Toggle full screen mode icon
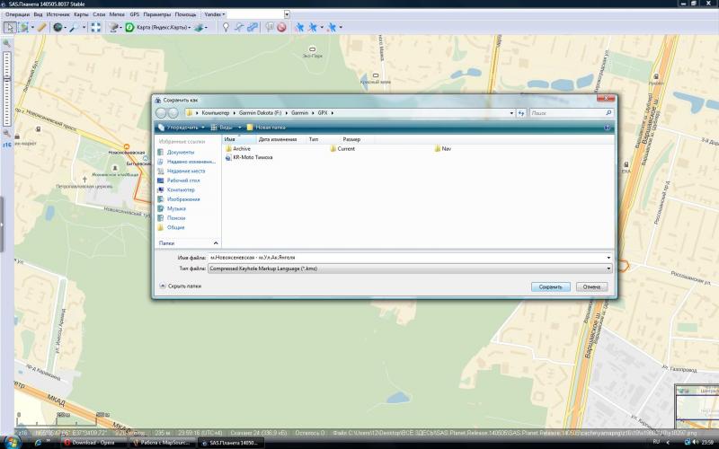The width and height of the screenshot is (719, 449). [95, 28]
